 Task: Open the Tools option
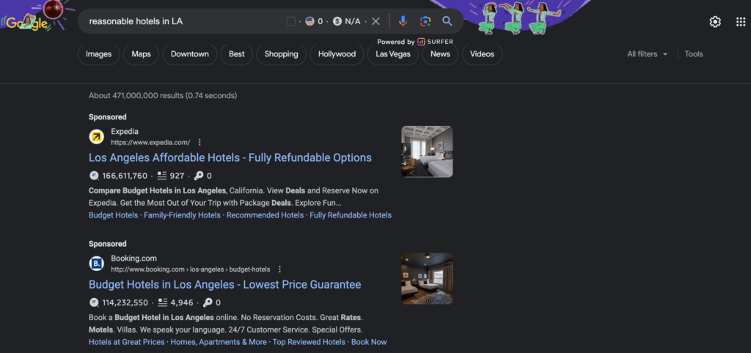click(x=693, y=54)
